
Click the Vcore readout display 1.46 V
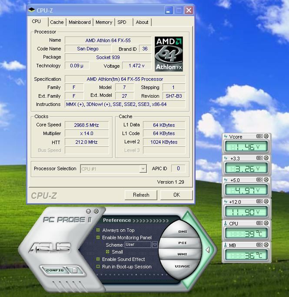pyautogui.click(x=246, y=147)
